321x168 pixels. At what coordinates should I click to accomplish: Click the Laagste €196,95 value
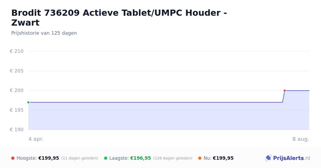140,158
